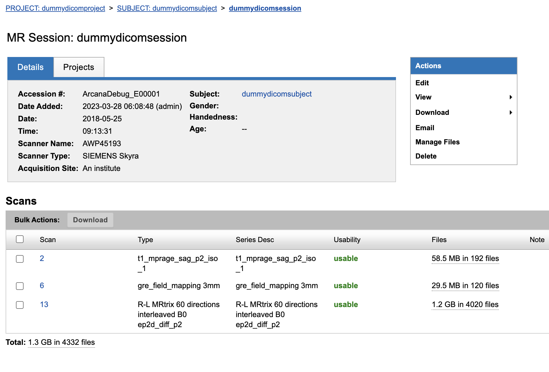
Task: Click the usable status for scan 6
Action: click(346, 285)
